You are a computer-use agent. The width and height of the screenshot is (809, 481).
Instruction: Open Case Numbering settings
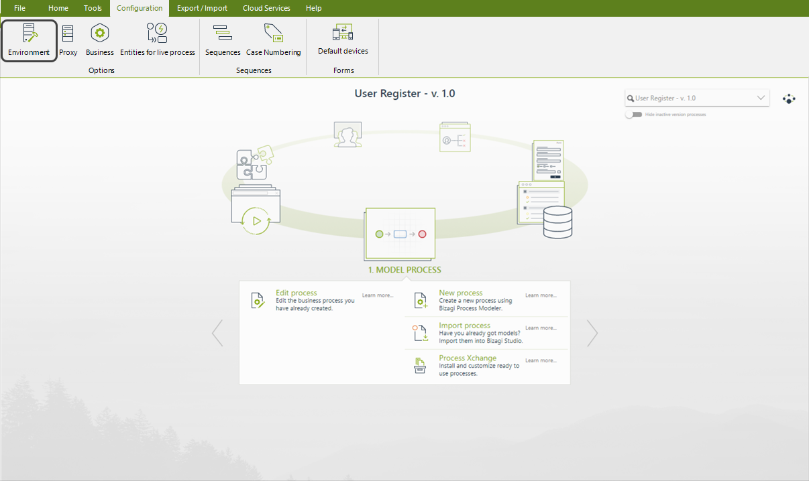tap(274, 40)
